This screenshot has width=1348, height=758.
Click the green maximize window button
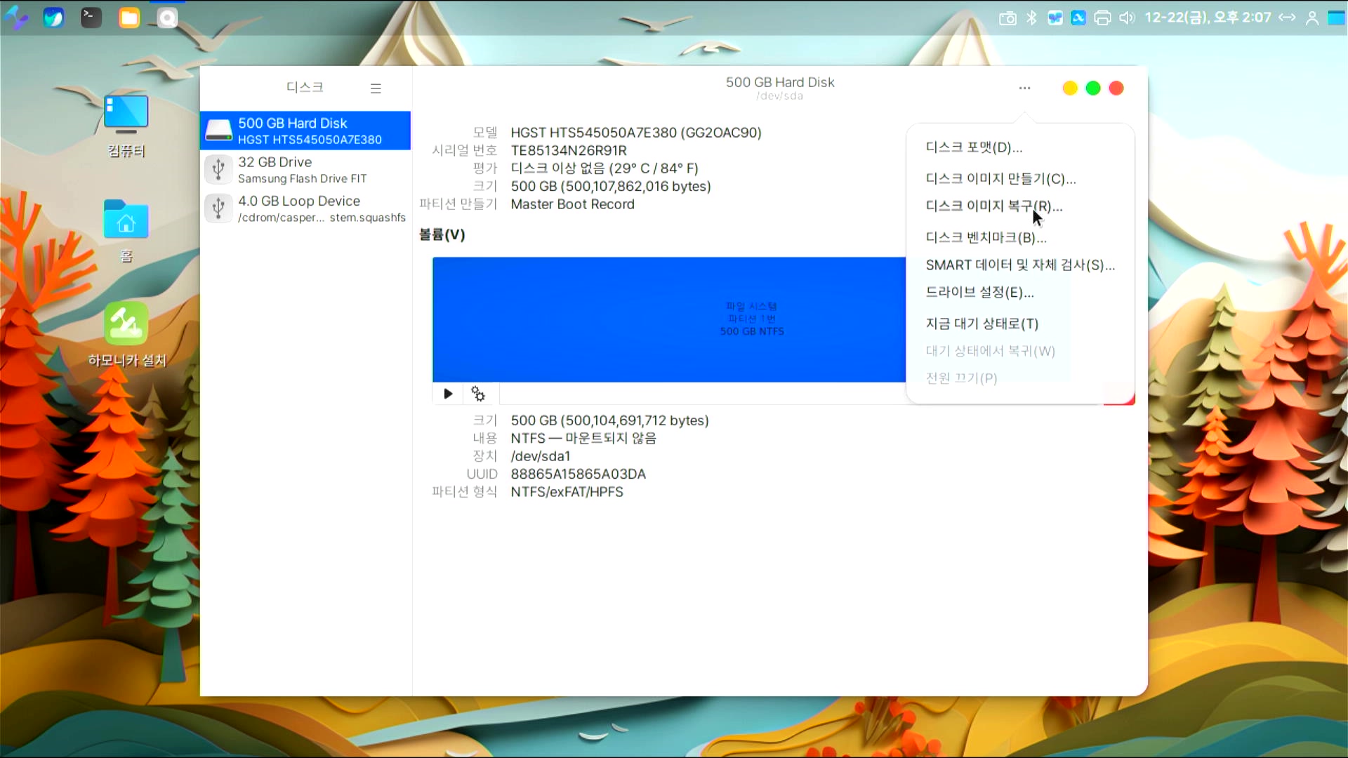(1092, 88)
